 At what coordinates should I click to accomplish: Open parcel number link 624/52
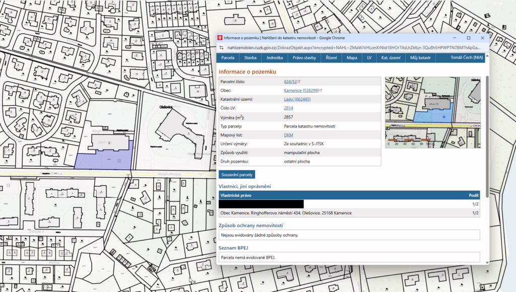coord(290,82)
